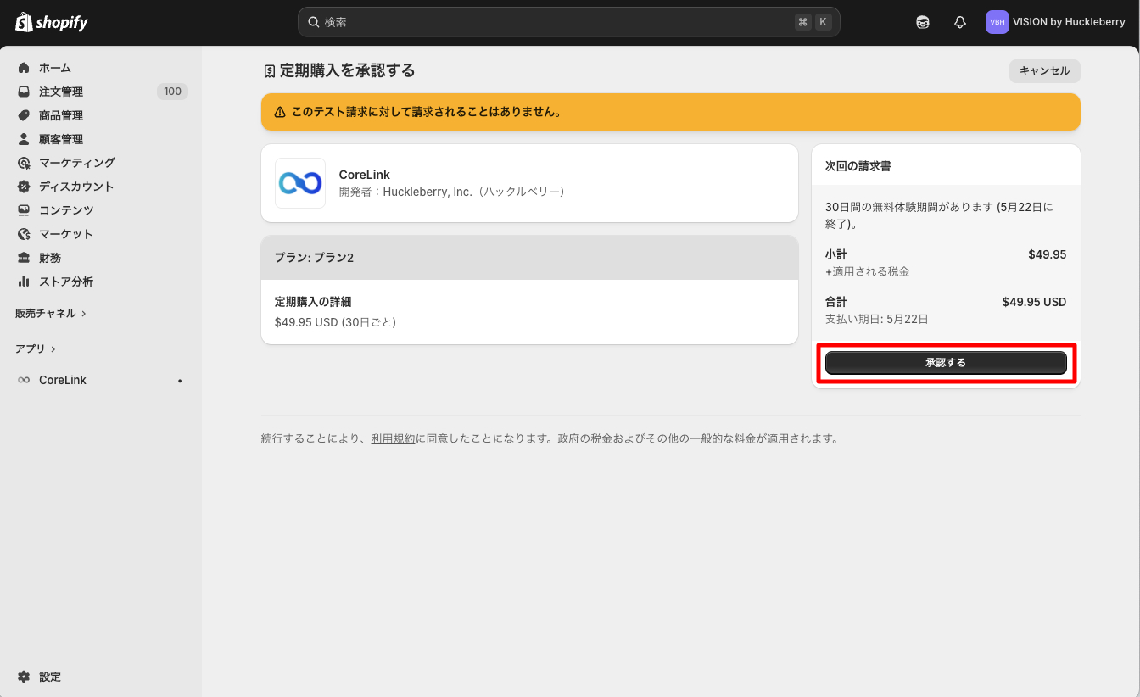Click the 100 orders count badge
The image size is (1140, 697).
[x=173, y=92]
